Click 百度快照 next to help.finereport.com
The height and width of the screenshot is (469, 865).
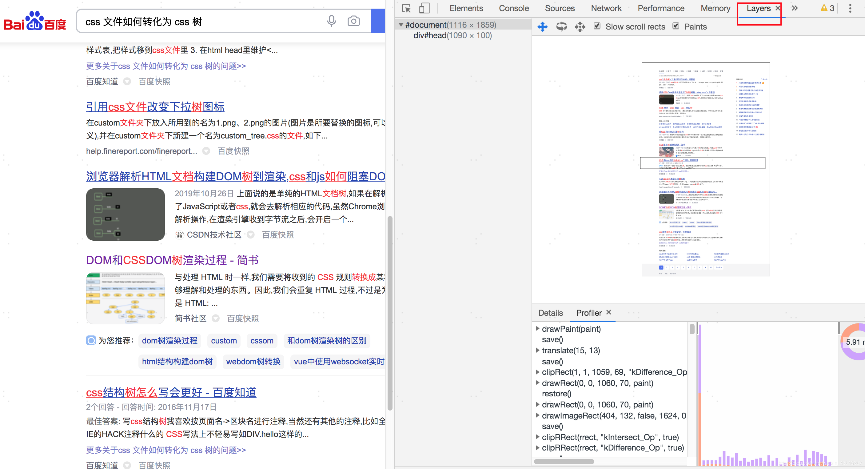(x=233, y=151)
